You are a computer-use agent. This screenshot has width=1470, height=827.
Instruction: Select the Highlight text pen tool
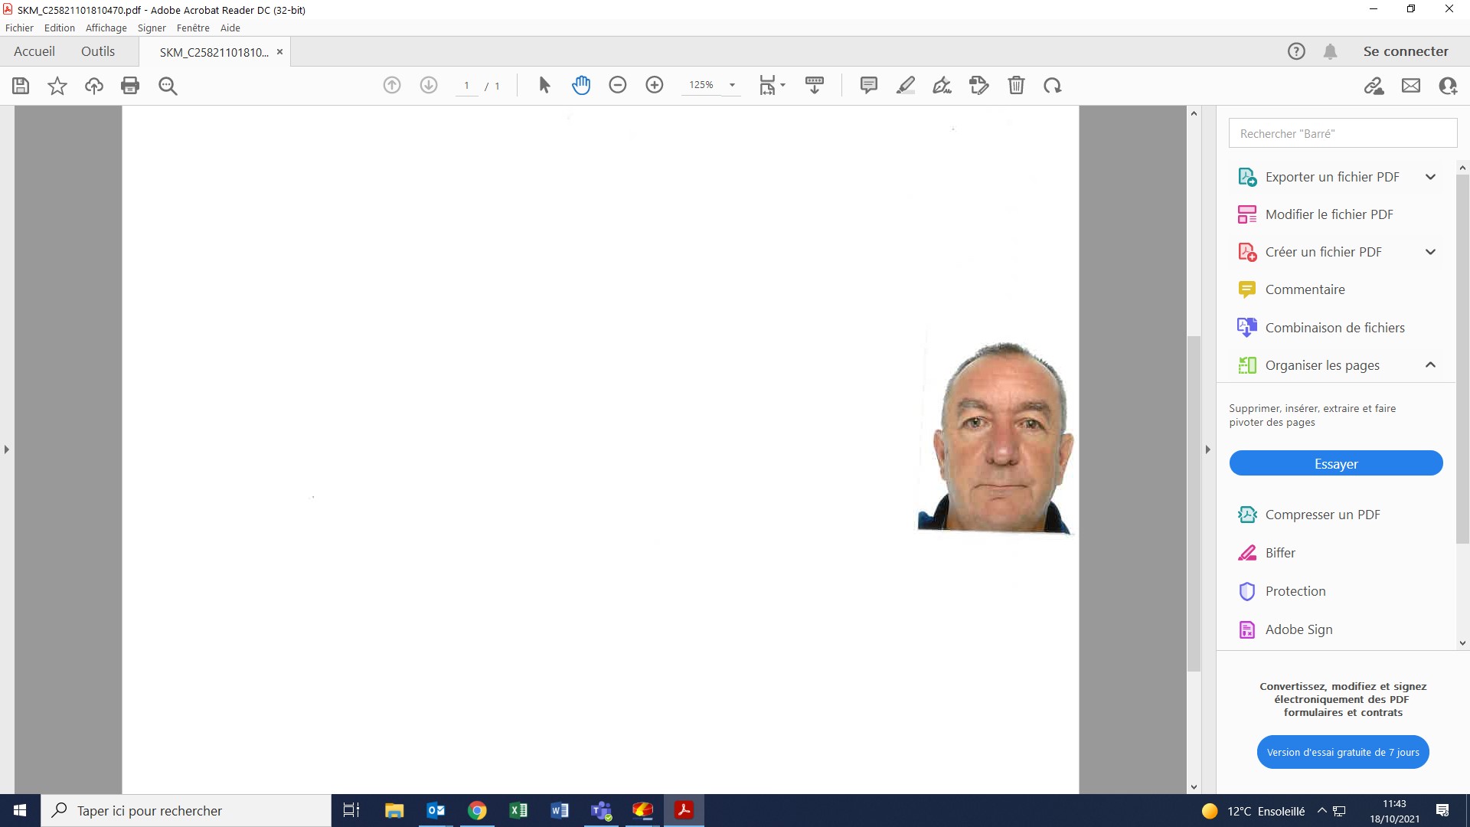point(906,85)
